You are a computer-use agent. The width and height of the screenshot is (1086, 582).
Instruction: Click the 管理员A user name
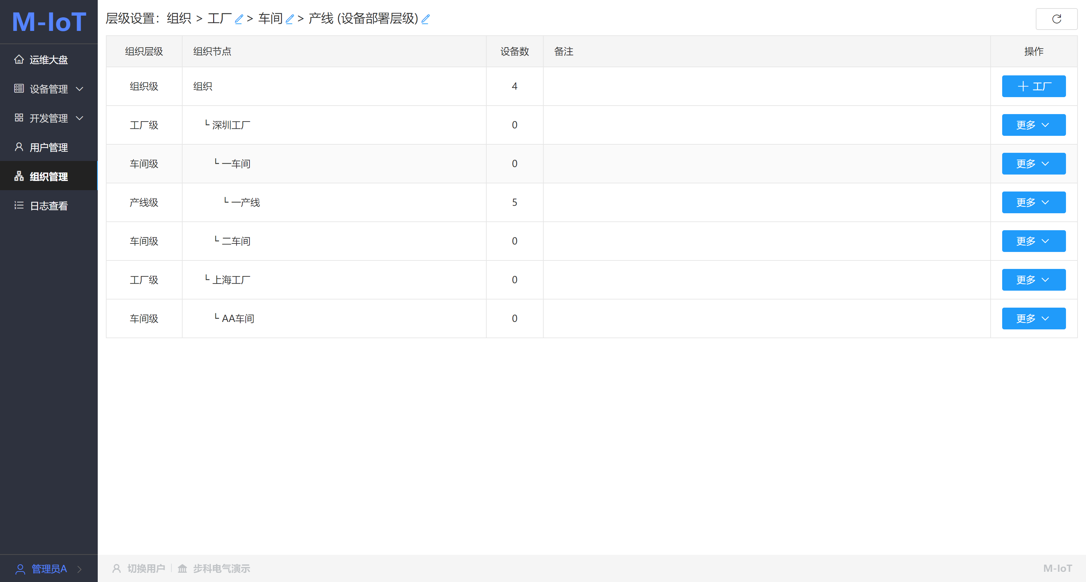click(49, 569)
